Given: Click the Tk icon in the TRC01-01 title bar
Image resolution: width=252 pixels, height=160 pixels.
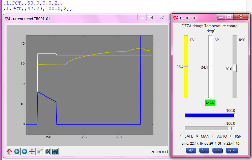Looking at the screenshot, I should tap(176, 18).
